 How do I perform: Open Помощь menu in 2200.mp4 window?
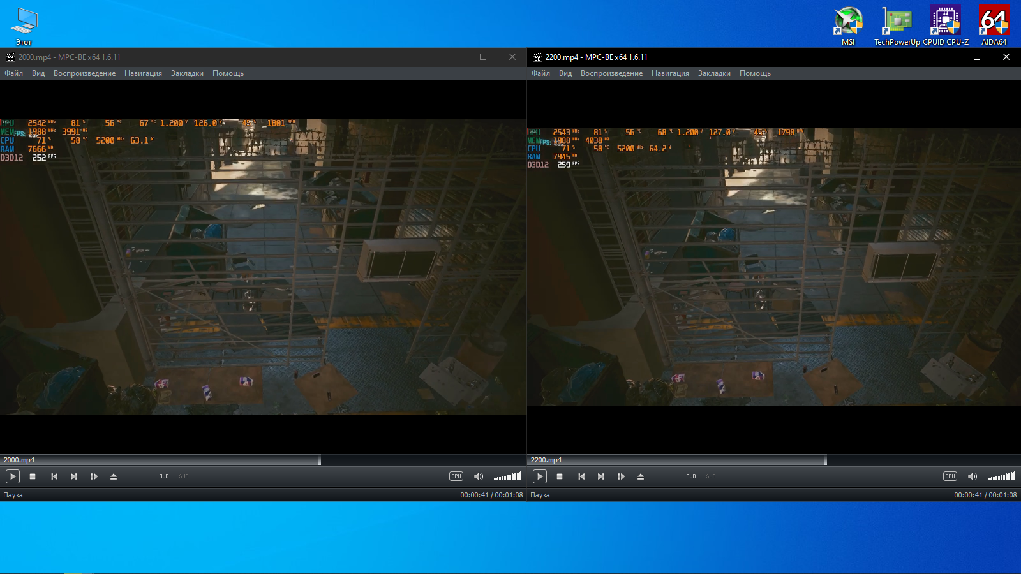tap(755, 73)
